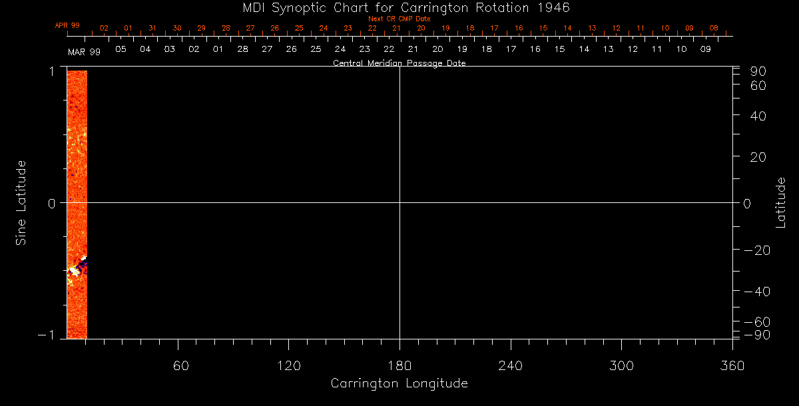This screenshot has height=406, width=799.
Task: Click the 360 longitude tick label
Action: pos(732,365)
